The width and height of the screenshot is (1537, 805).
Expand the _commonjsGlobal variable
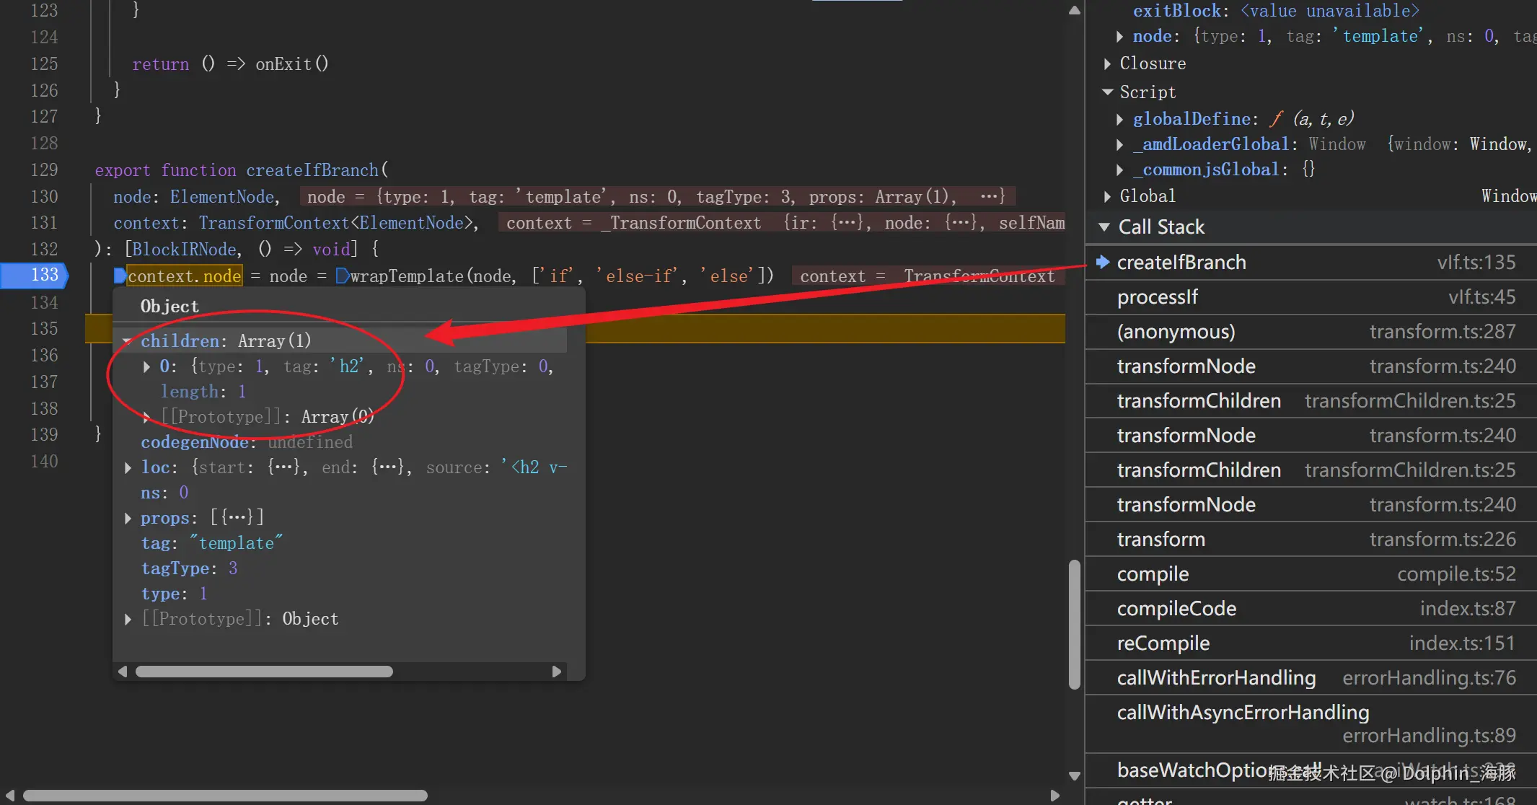1119,170
